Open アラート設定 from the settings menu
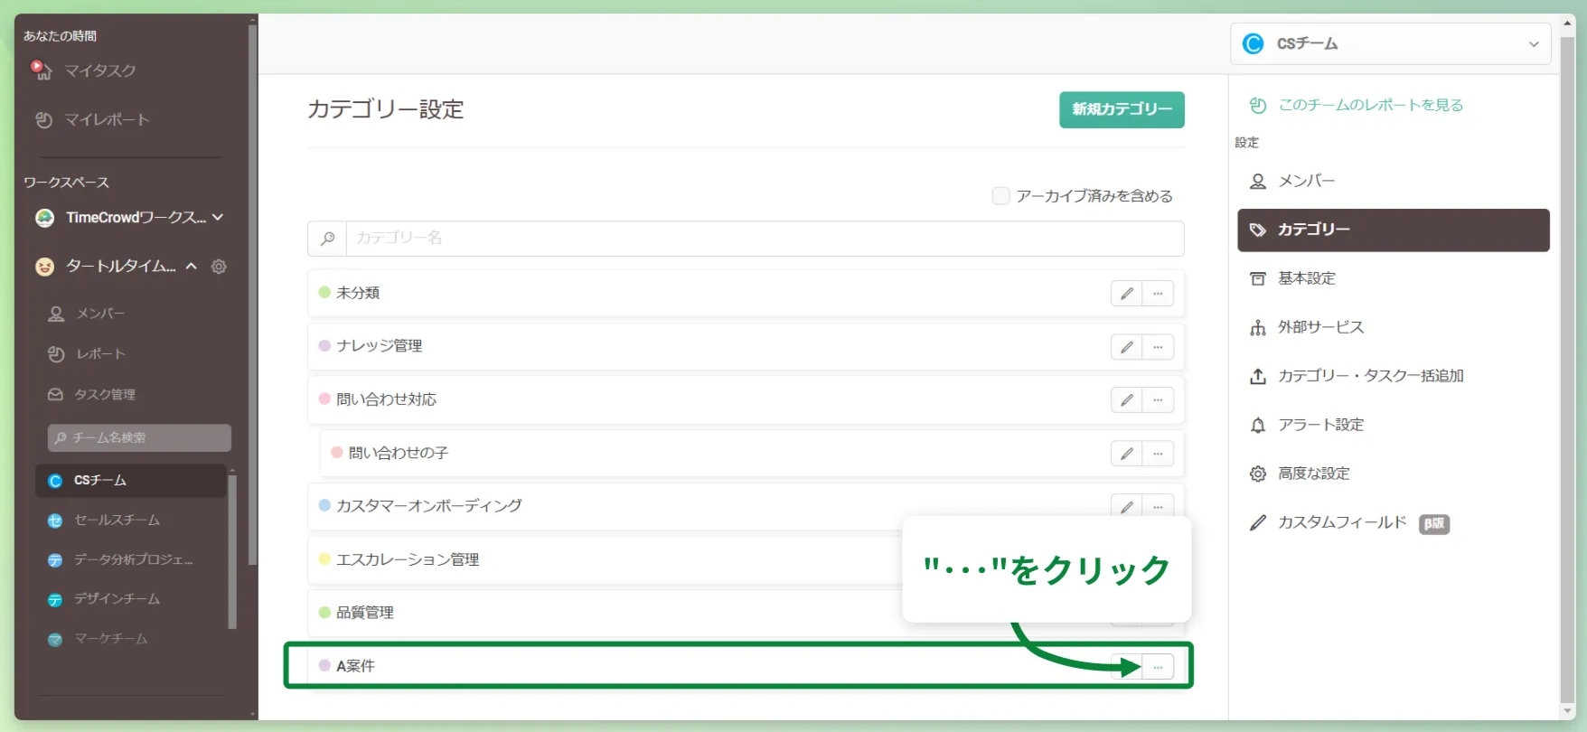1587x732 pixels. 1320,425
